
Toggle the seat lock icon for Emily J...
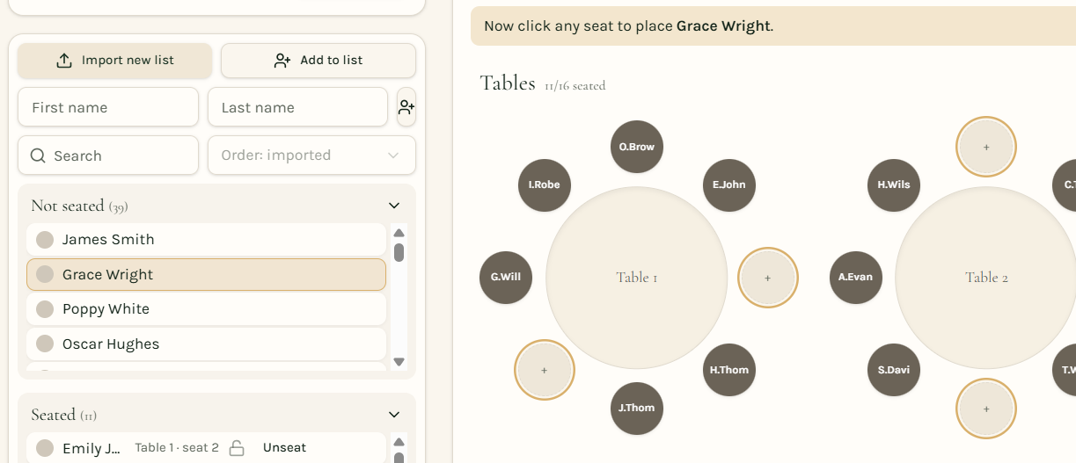[237, 448]
